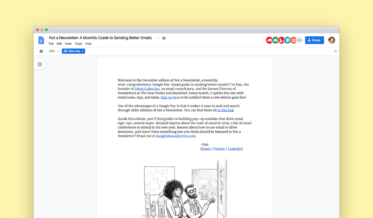Open the account profile picture

pos(332,40)
